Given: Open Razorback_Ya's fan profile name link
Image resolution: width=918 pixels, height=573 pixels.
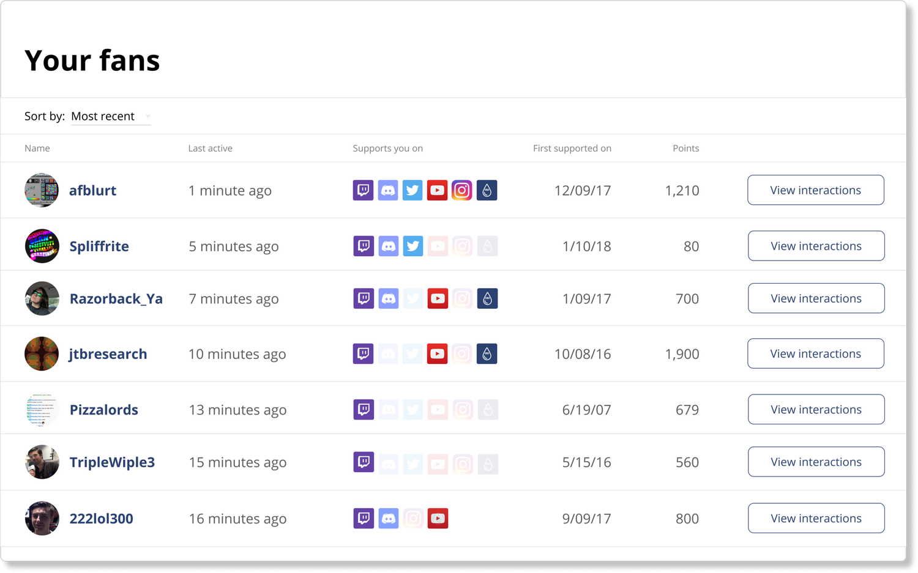Looking at the screenshot, I should point(116,298).
